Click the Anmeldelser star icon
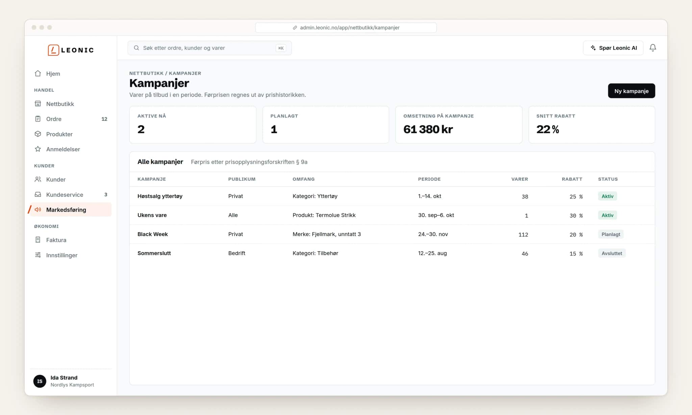 pyautogui.click(x=38, y=149)
